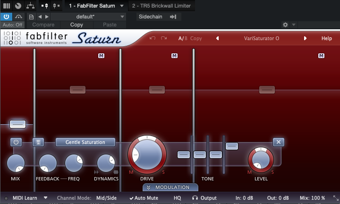Click the large DRIVE knob

click(147, 154)
